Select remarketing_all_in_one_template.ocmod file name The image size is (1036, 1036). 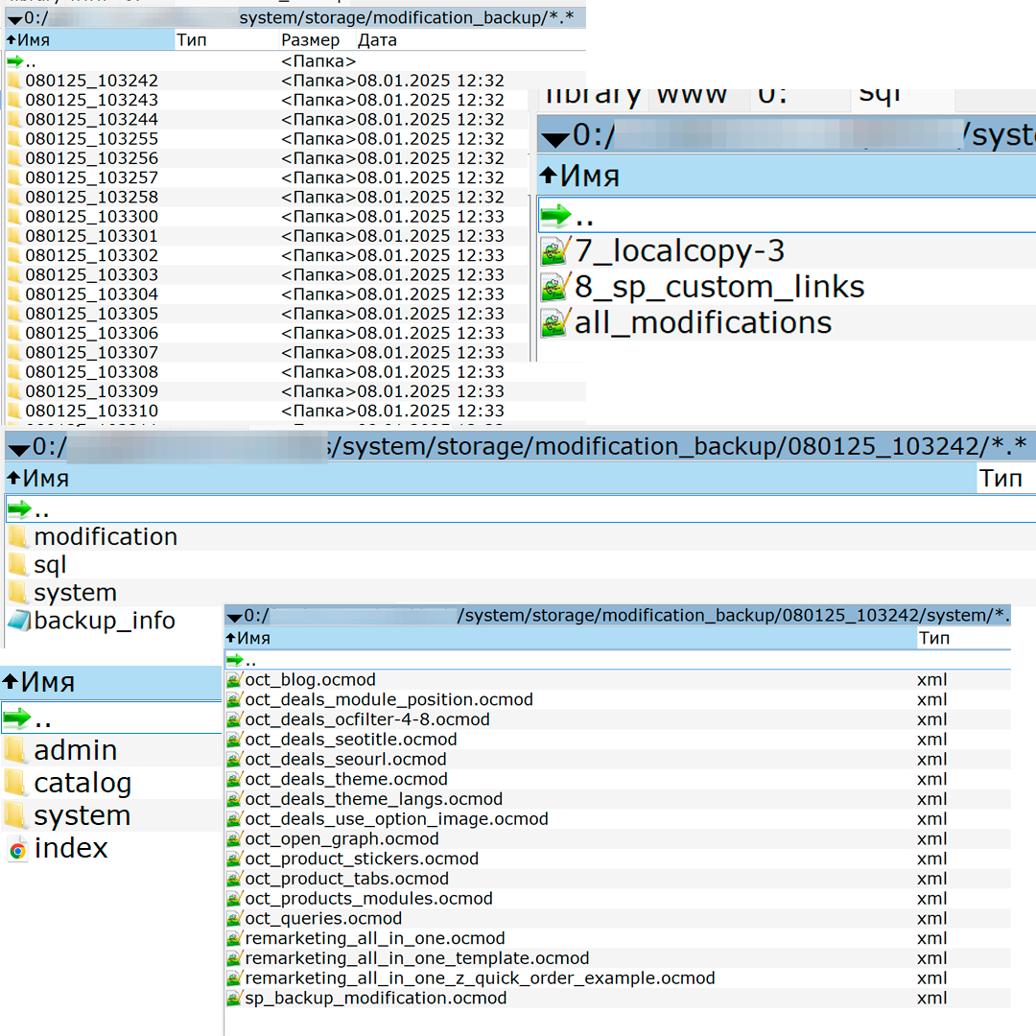point(417,958)
